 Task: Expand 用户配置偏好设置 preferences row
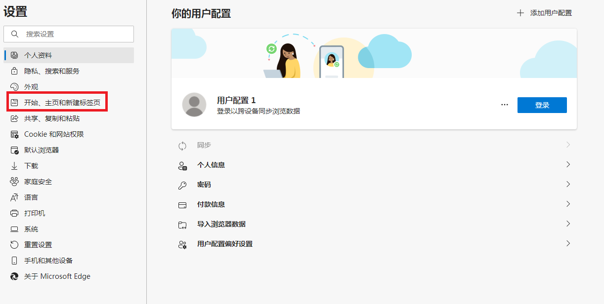[x=374, y=243]
